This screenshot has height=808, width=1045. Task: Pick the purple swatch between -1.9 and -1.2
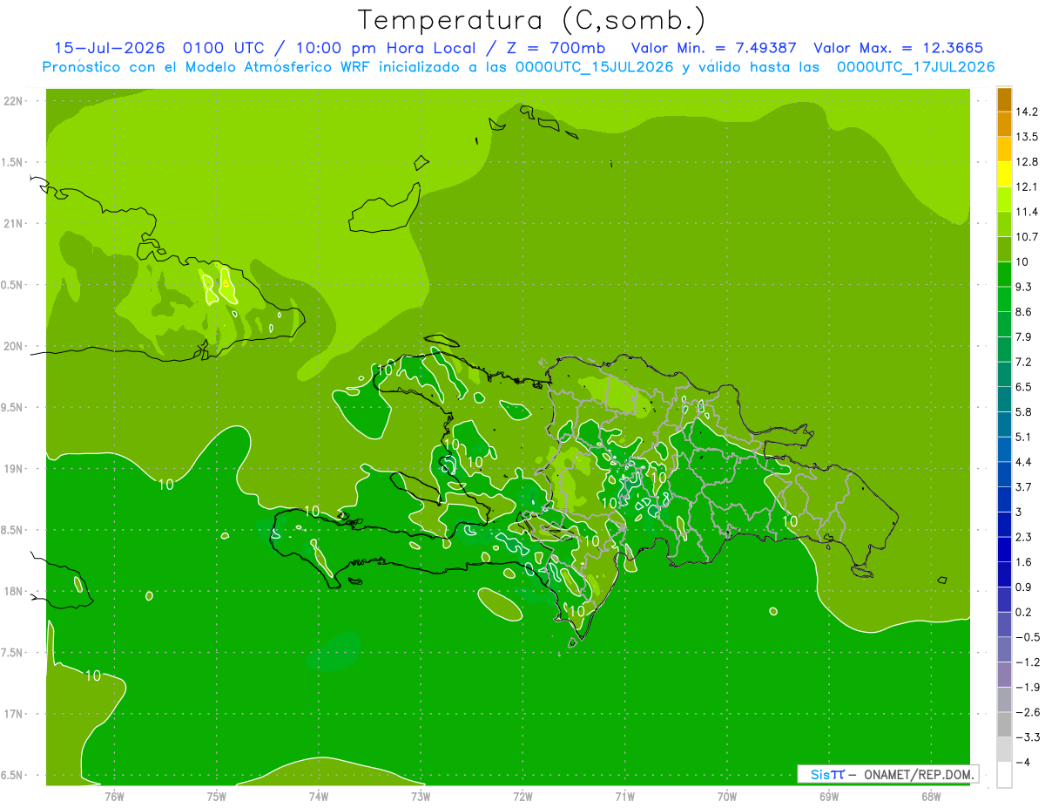(1004, 675)
